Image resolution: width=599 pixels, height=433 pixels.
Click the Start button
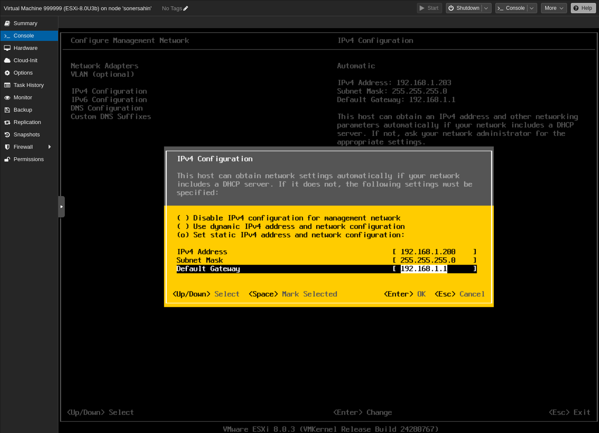[429, 8]
